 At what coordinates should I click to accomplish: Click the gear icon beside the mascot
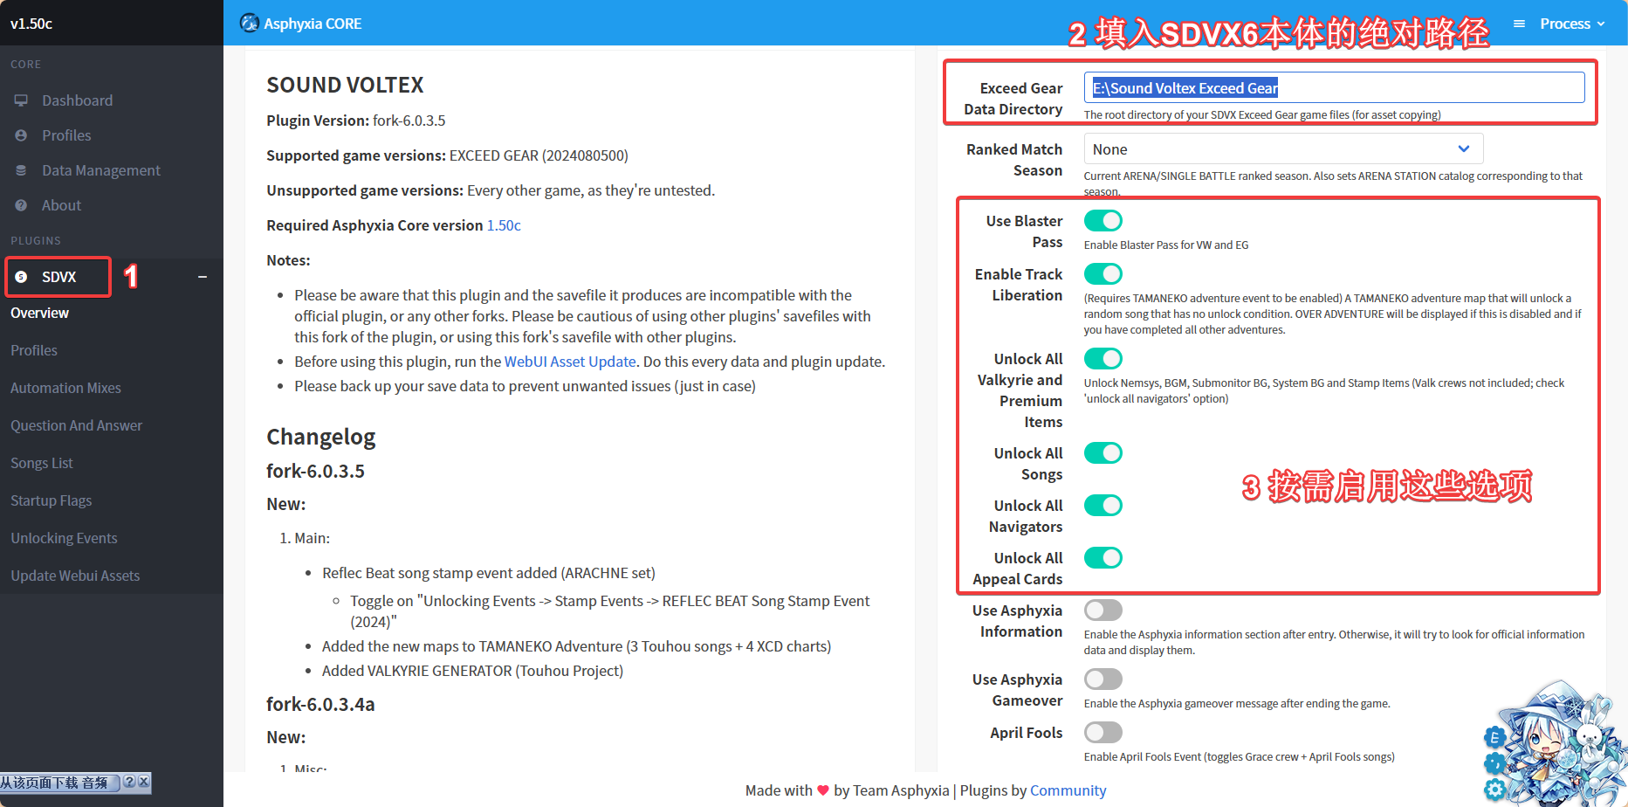click(1495, 790)
